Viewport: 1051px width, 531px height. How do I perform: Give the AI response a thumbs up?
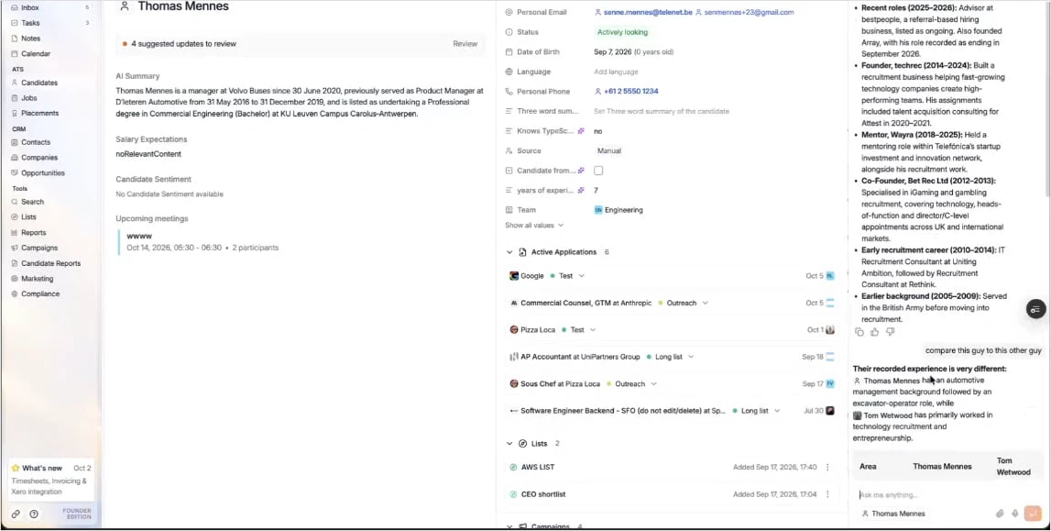click(x=875, y=332)
